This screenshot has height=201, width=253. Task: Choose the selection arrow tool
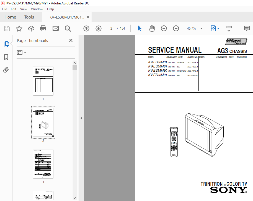pyautogui.click(x=140, y=28)
